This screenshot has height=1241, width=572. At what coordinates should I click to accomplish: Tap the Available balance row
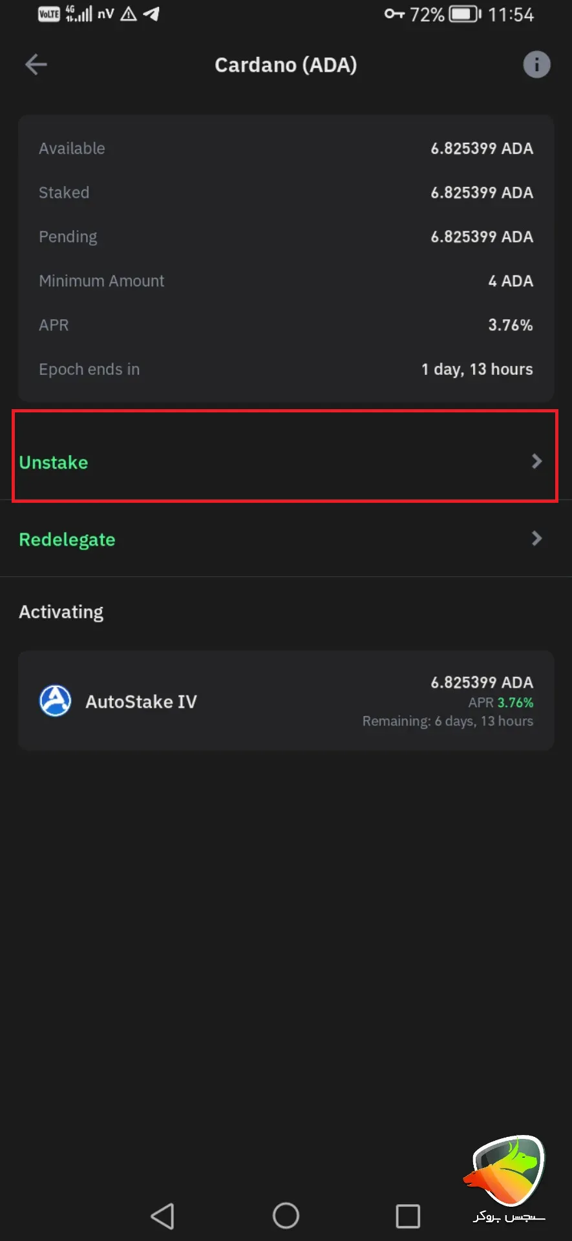[286, 149]
